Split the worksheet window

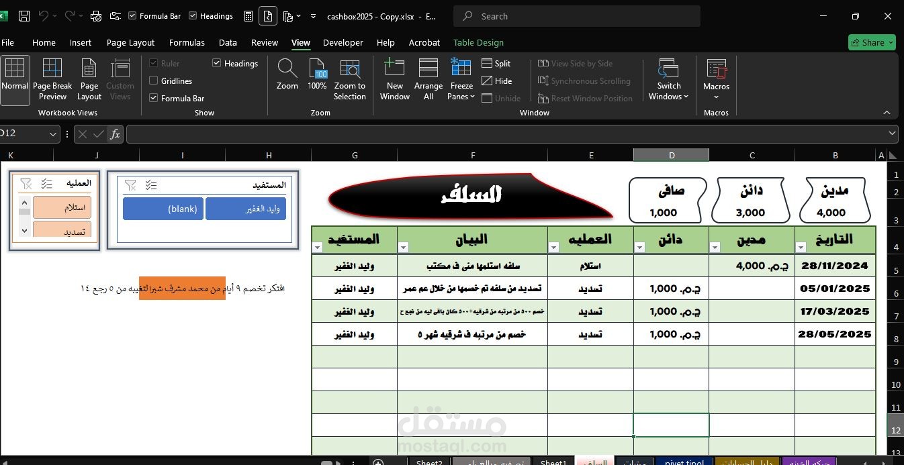496,63
